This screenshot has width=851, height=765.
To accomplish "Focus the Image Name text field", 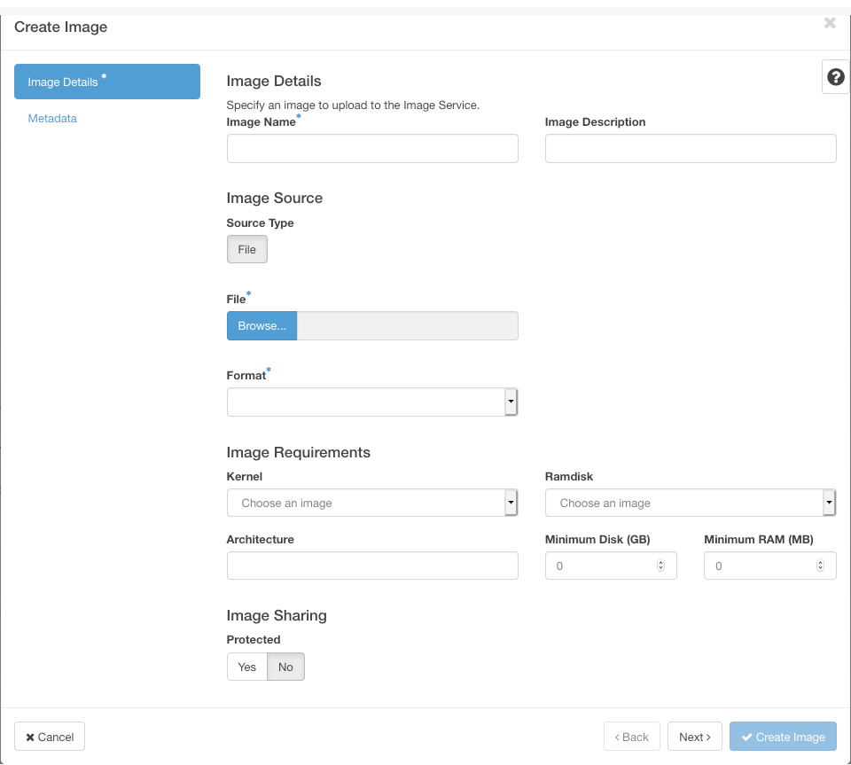I will point(372,149).
